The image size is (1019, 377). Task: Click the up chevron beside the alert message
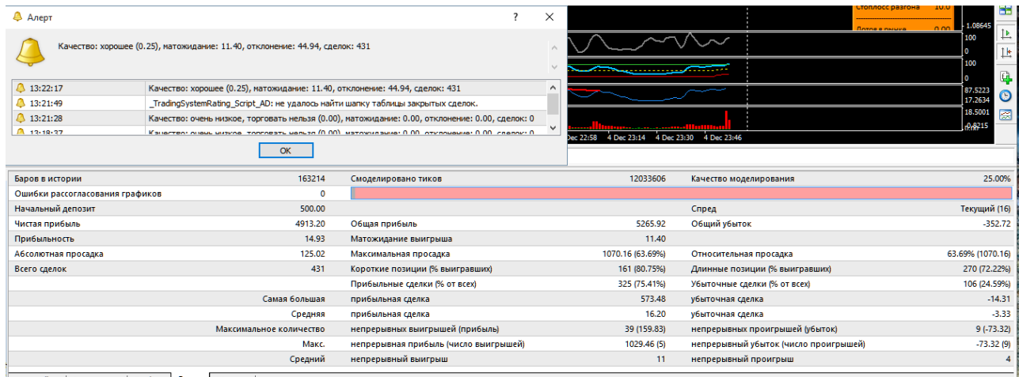point(553,47)
